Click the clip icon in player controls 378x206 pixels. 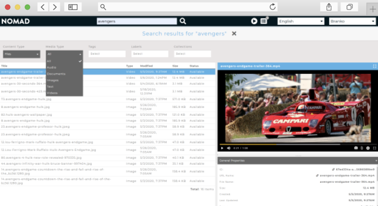pos(362,148)
